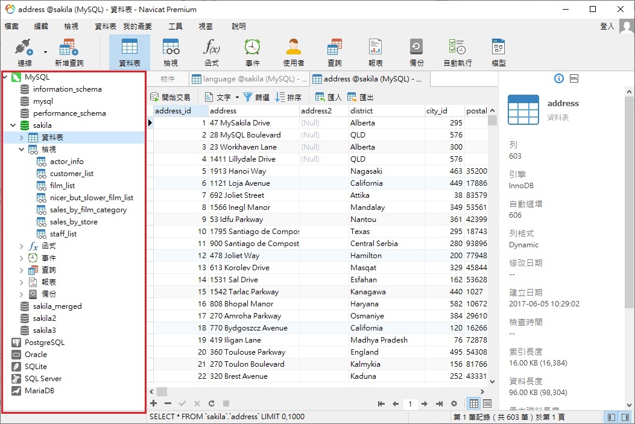Click the page number field in pager
The width and height of the screenshot is (635, 424).
(410, 403)
